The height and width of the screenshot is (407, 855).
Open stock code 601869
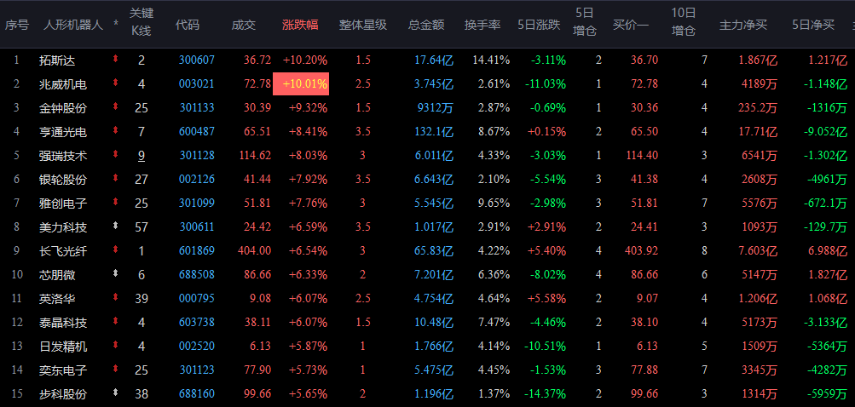197,250
